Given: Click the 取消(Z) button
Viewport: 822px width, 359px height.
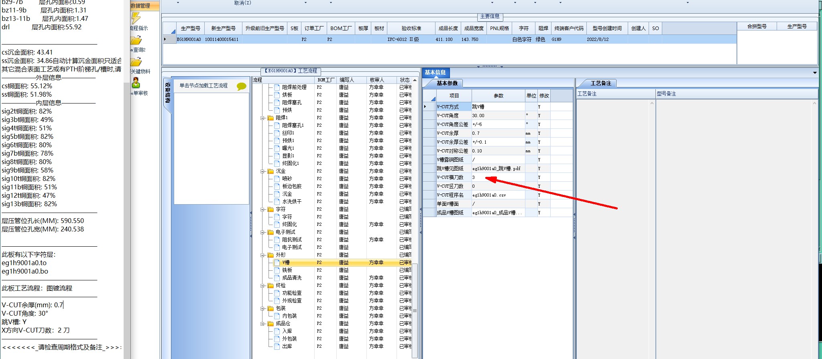Looking at the screenshot, I should pos(242,3).
